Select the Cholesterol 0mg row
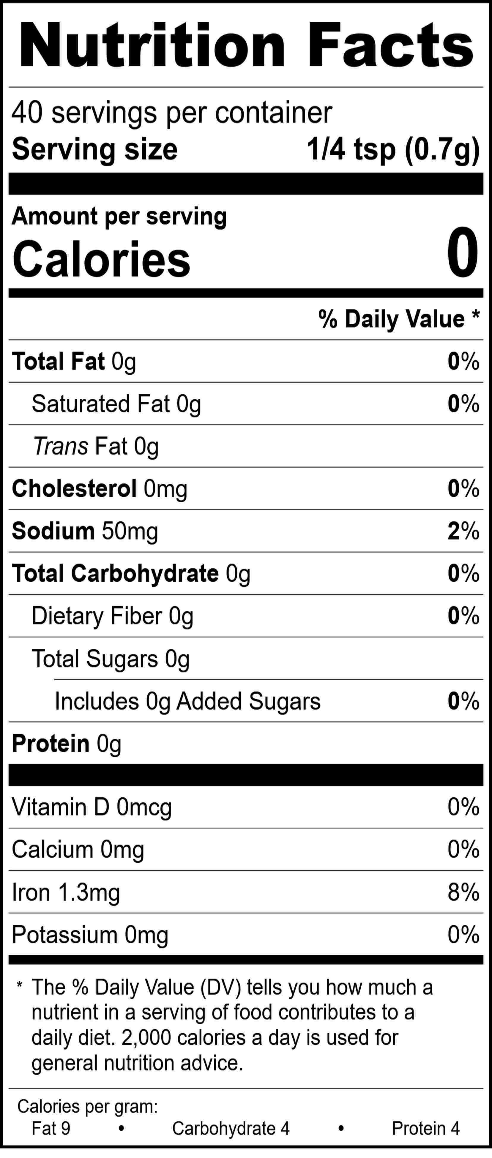492x1158 pixels. pyautogui.click(x=100, y=489)
